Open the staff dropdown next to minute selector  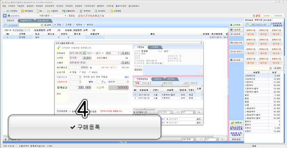[x=113, y=53]
